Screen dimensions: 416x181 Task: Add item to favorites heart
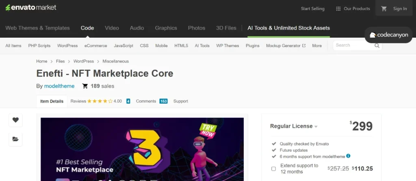16,120
